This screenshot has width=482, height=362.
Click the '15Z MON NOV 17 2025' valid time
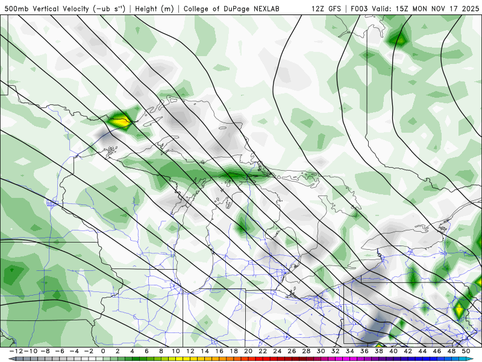(437, 8)
